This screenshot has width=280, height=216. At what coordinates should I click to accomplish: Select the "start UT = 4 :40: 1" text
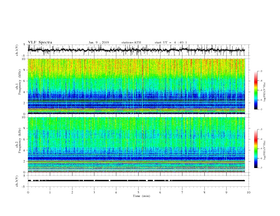(x=171, y=42)
